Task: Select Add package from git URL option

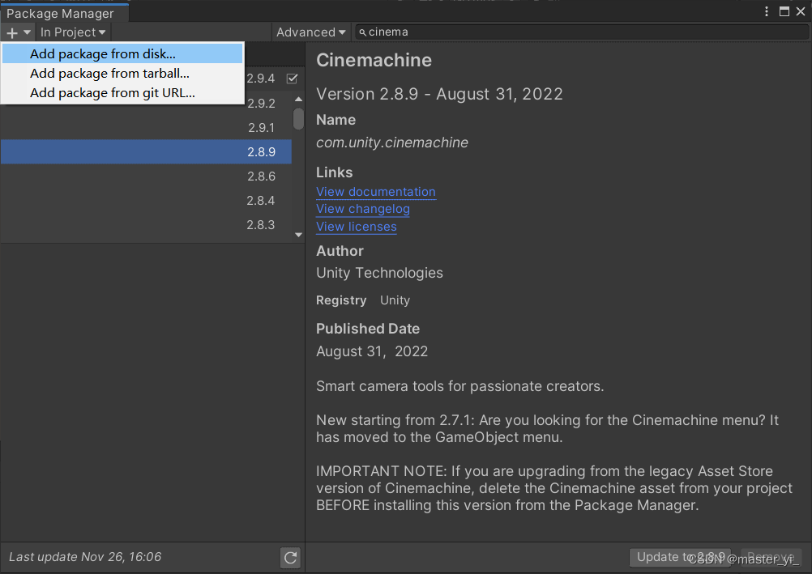Action: click(x=122, y=93)
